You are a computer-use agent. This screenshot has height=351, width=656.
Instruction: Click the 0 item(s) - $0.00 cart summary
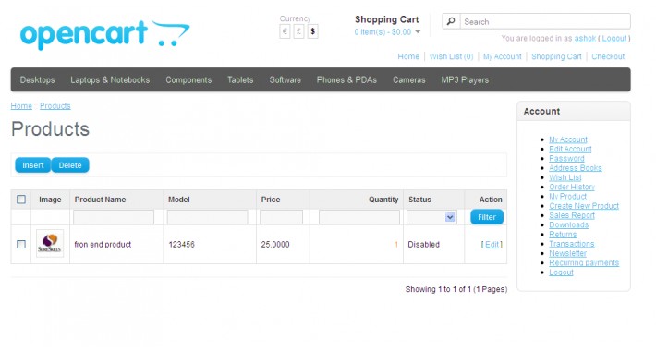383,32
